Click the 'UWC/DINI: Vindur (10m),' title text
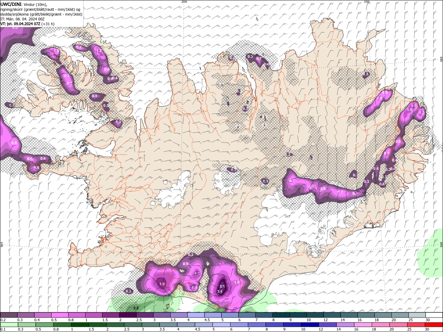The height and width of the screenshot is (332, 443). pyautogui.click(x=24, y=4)
